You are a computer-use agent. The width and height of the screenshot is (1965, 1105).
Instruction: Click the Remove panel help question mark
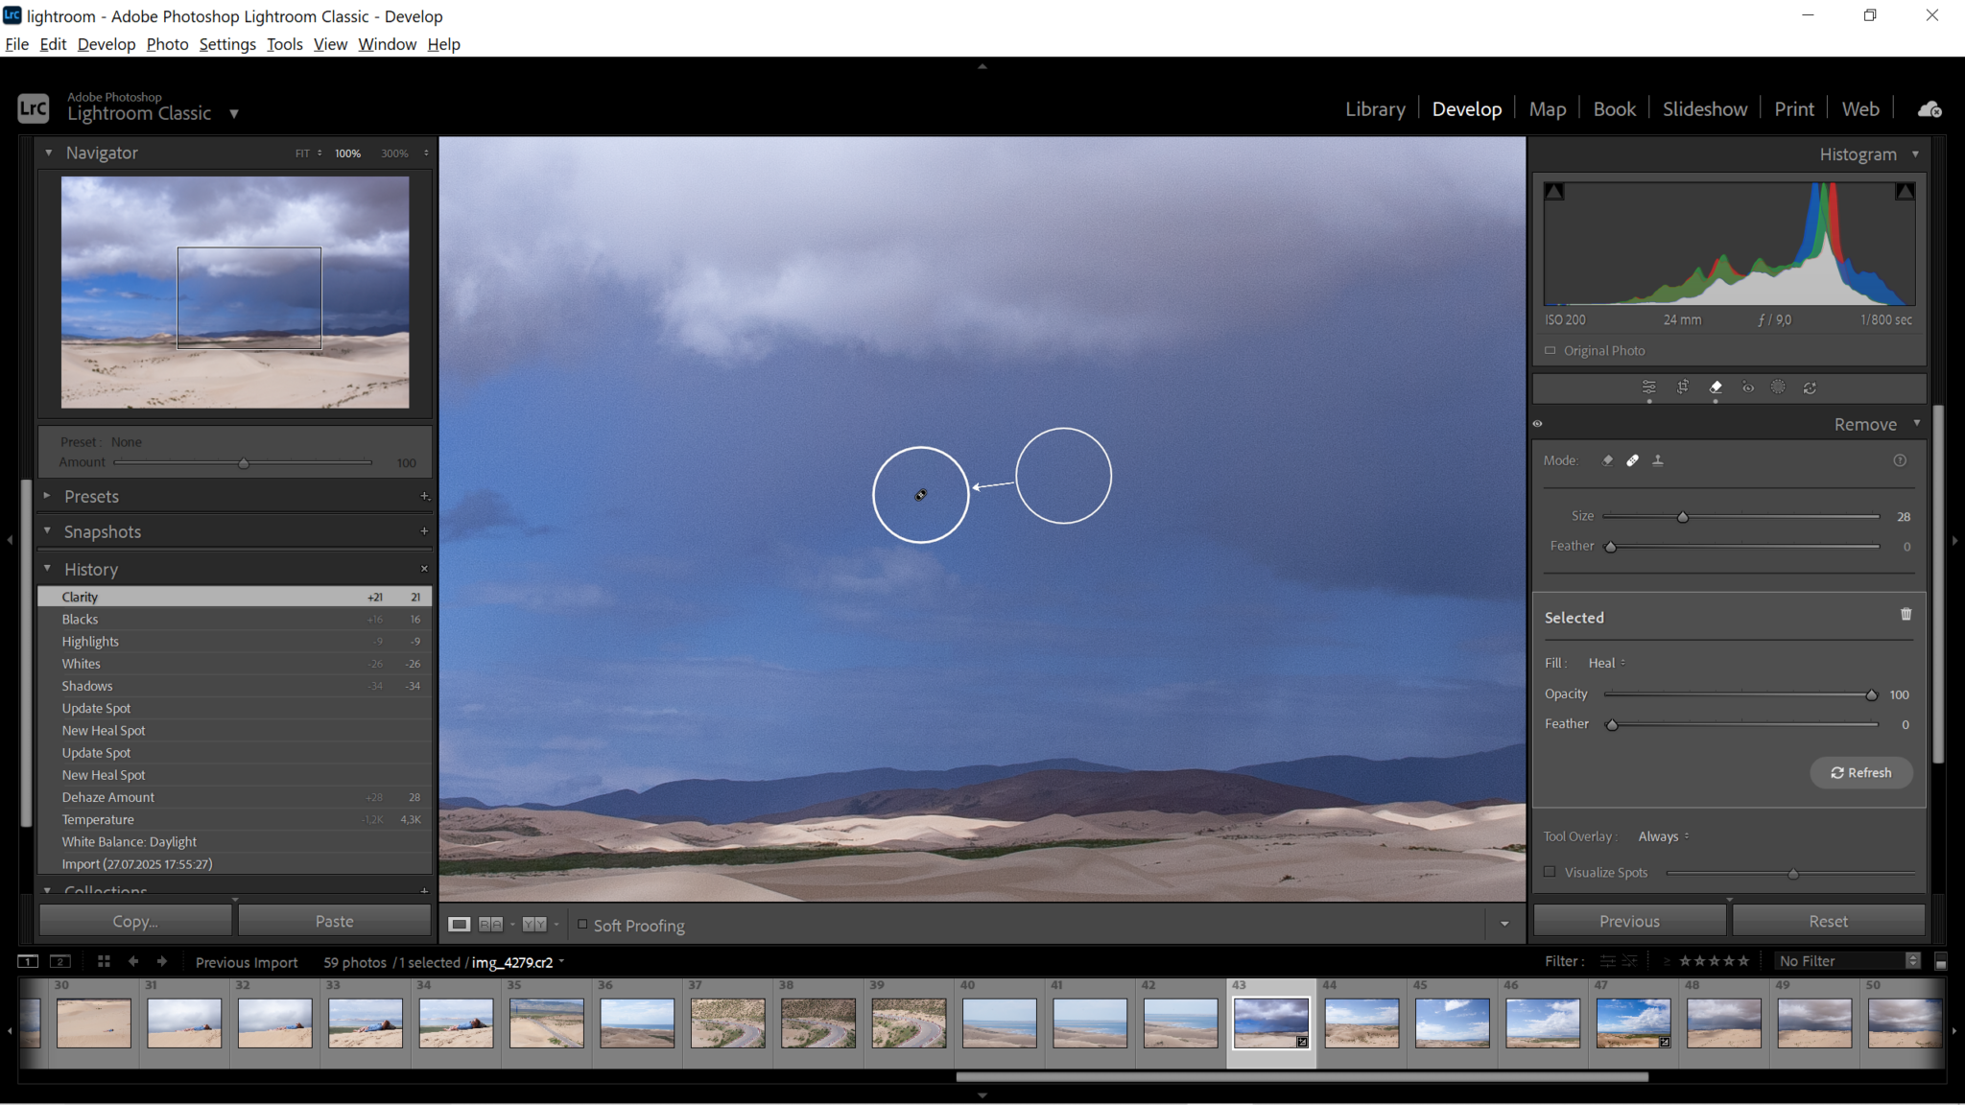tap(1900, 460)
